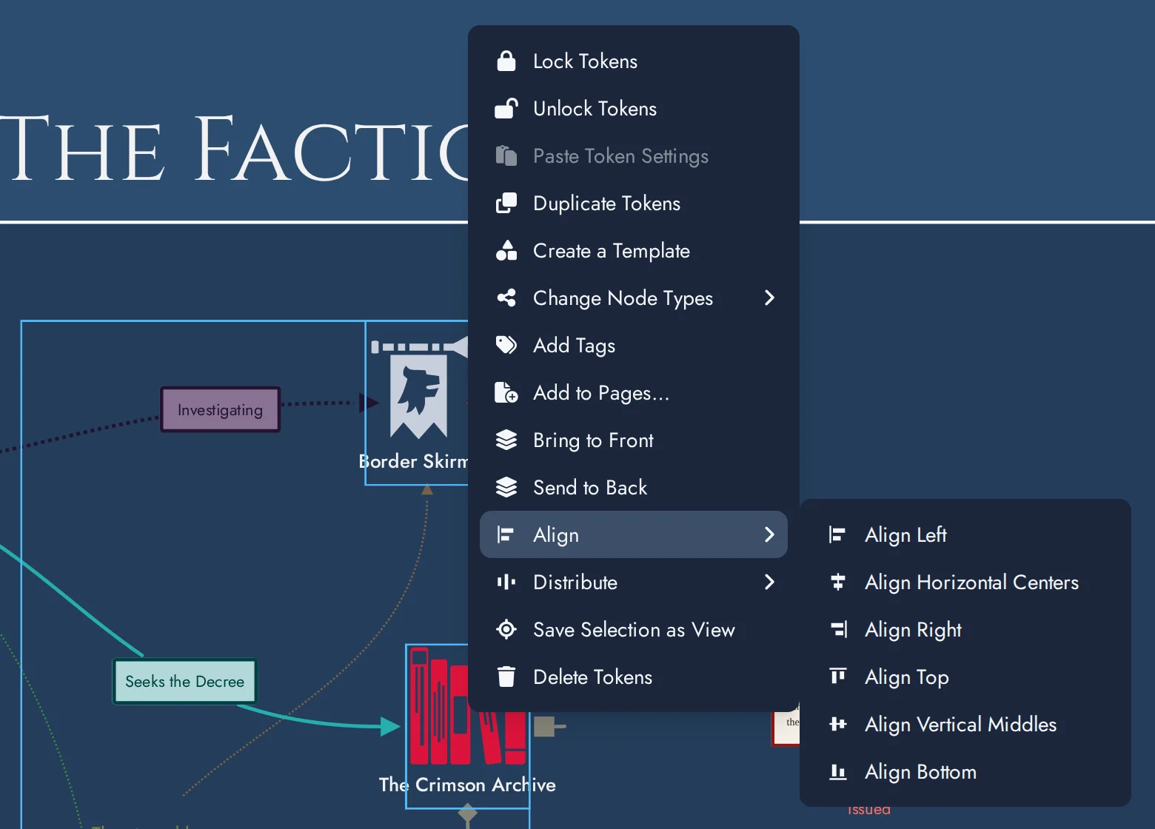Choose Align Vertical Middles in submenu

click(x=965, y=725)
